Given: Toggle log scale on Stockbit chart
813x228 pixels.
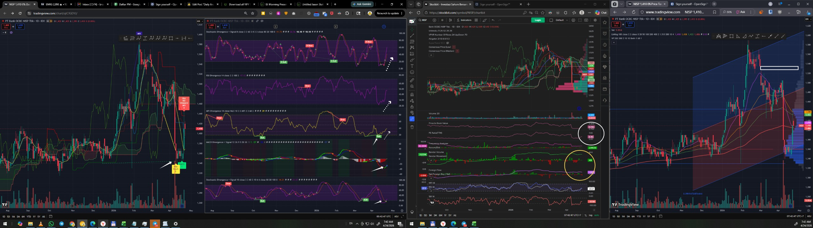Looking at the screenshot, I should [590, 215].
